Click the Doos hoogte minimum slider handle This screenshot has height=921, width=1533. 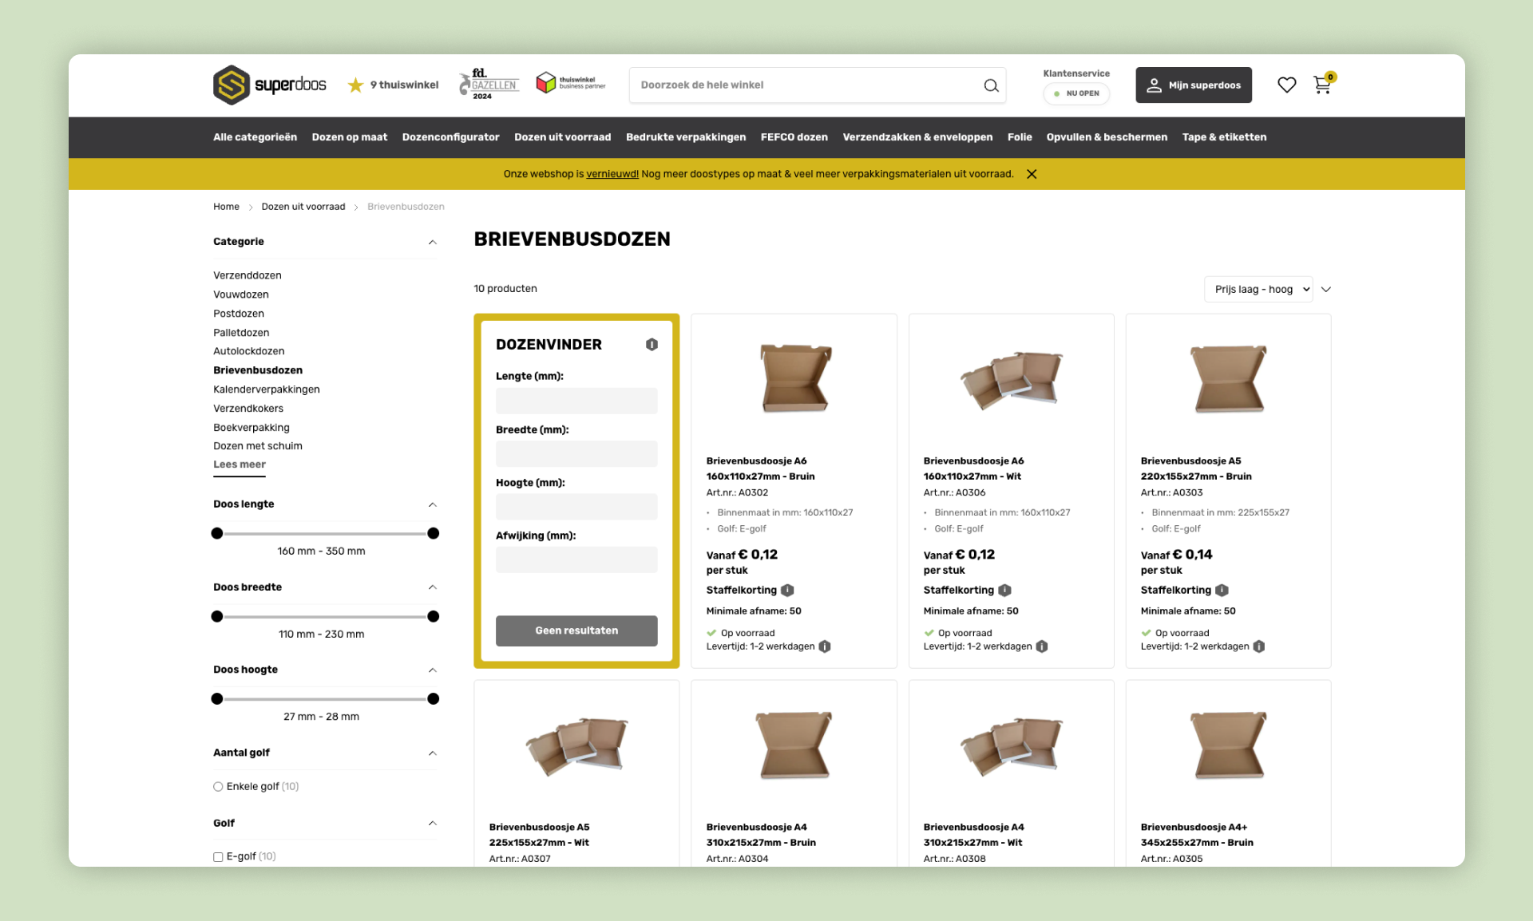tap(217, 699)
